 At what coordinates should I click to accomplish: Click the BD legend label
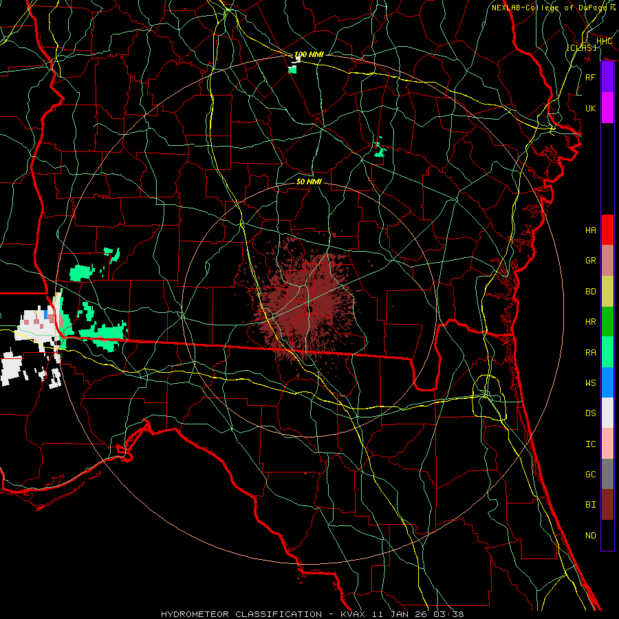pyautogui.click(x=591, y=292)
